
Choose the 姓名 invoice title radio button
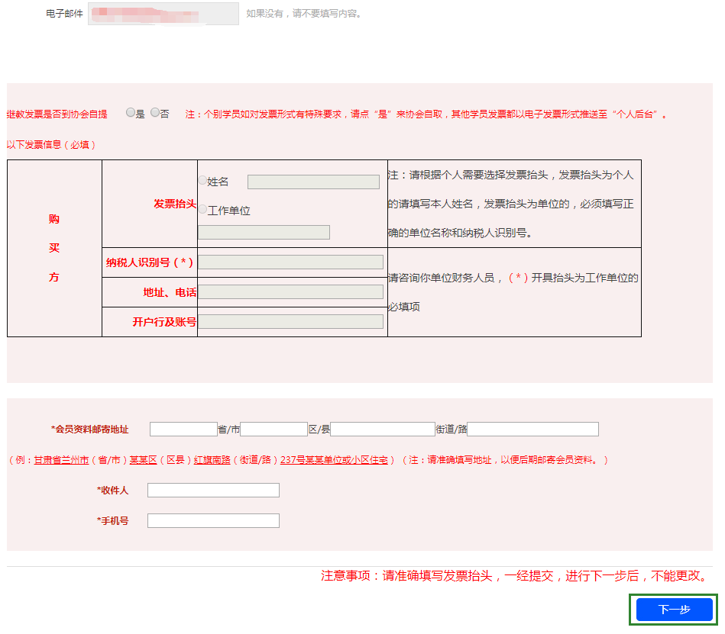(202, 181)
